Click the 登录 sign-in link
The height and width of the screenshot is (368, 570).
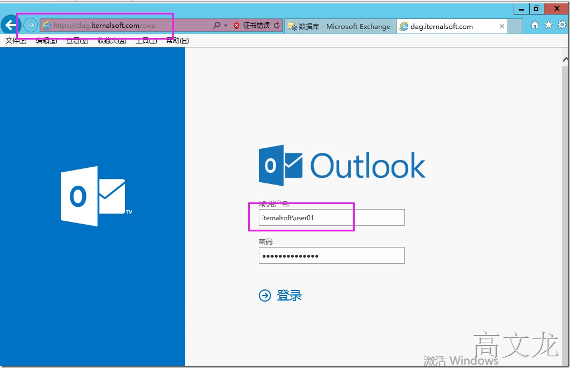click(x=289, y=296)
